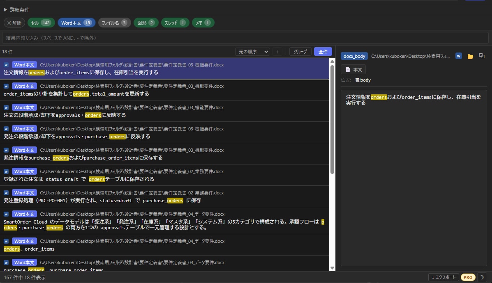492x283 pixels.
Task: Select result order_itemsの小計を集計して
Action: (x=164, y=90)
